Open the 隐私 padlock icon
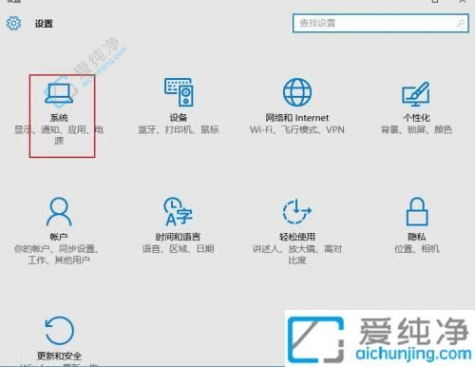The image size is (475, 367). coord(417,211)
